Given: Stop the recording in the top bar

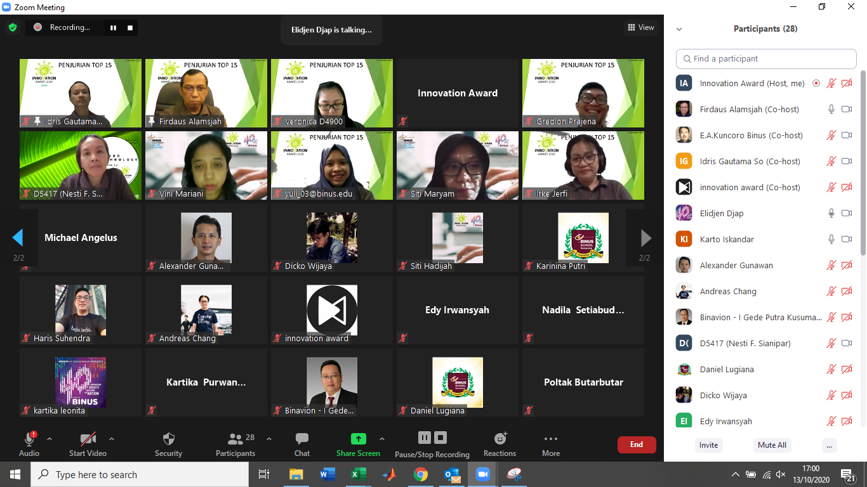Looking at the screenshot, I should [x=130, y=27].
